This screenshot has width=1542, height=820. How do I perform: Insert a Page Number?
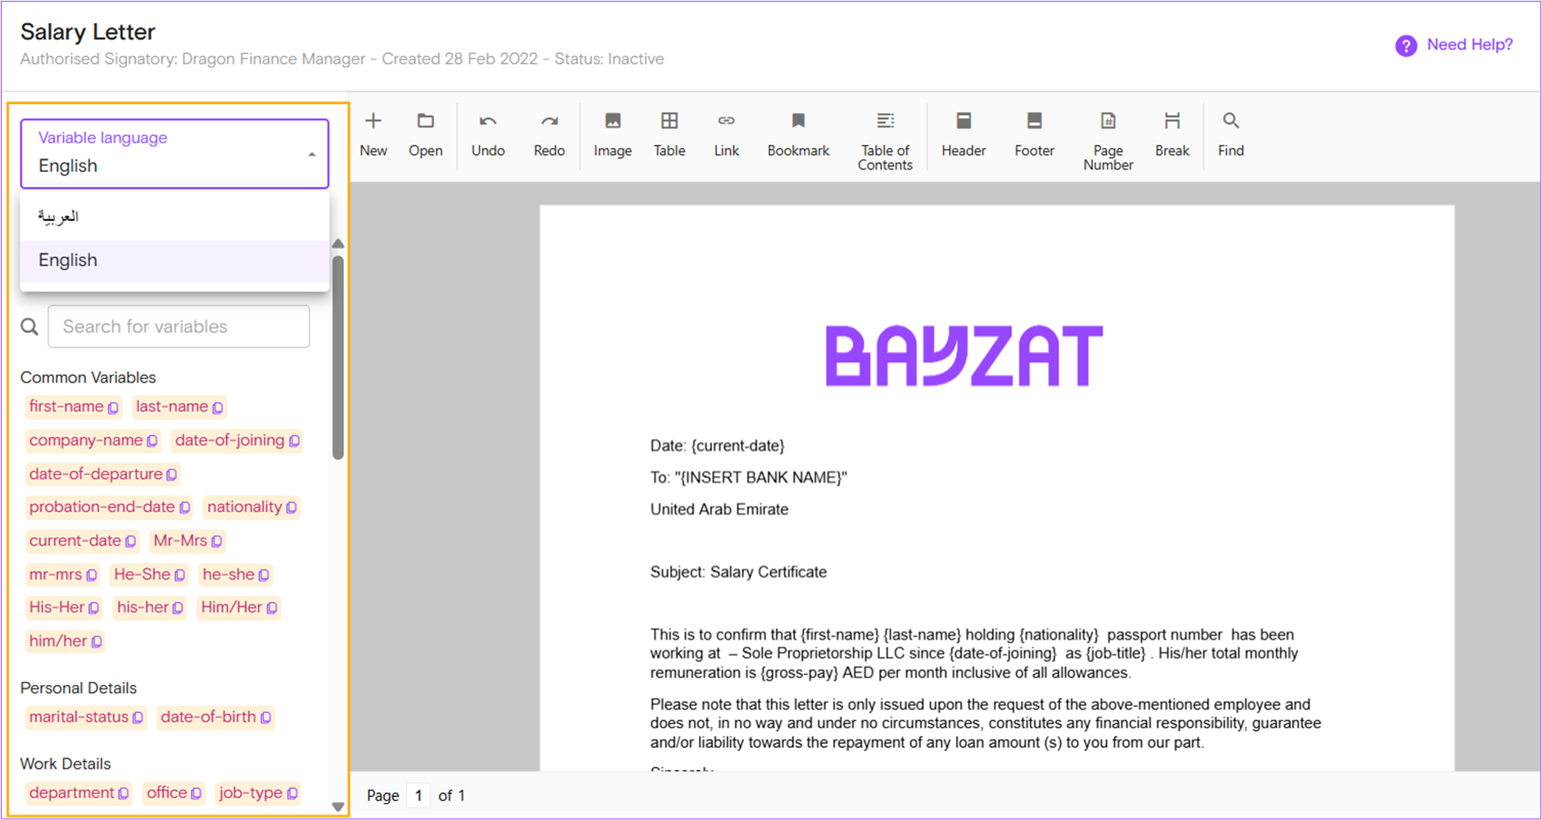tap(1108, 141)
